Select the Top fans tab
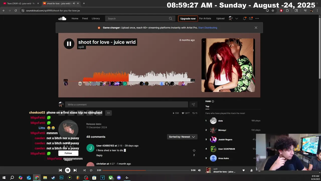Viewport: 321px width, 181px height. [x=207, y=106]
